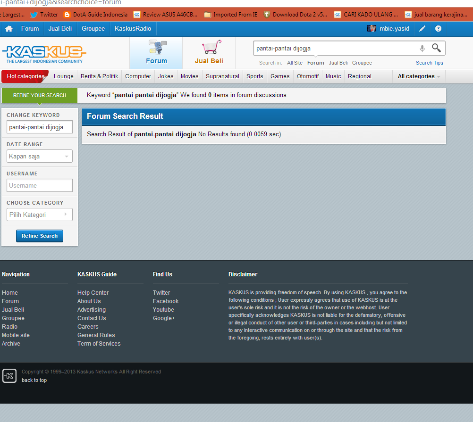Image resolution: width=473 pixels, height=422 pixels.
Task: Open Forum in top navigation bar
Action: click(x=30, y=29)
